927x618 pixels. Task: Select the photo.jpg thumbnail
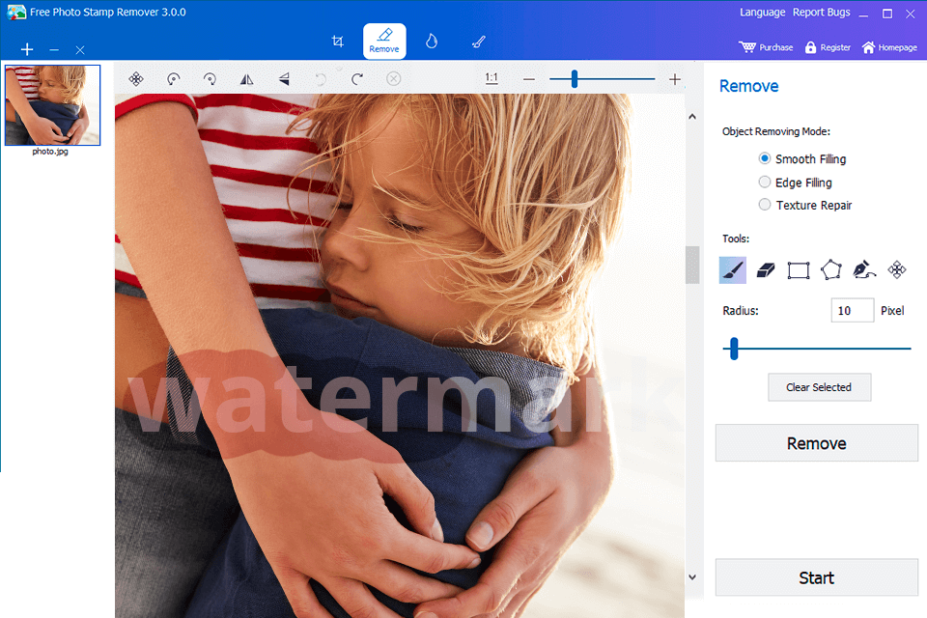click(x=52, y=104)
